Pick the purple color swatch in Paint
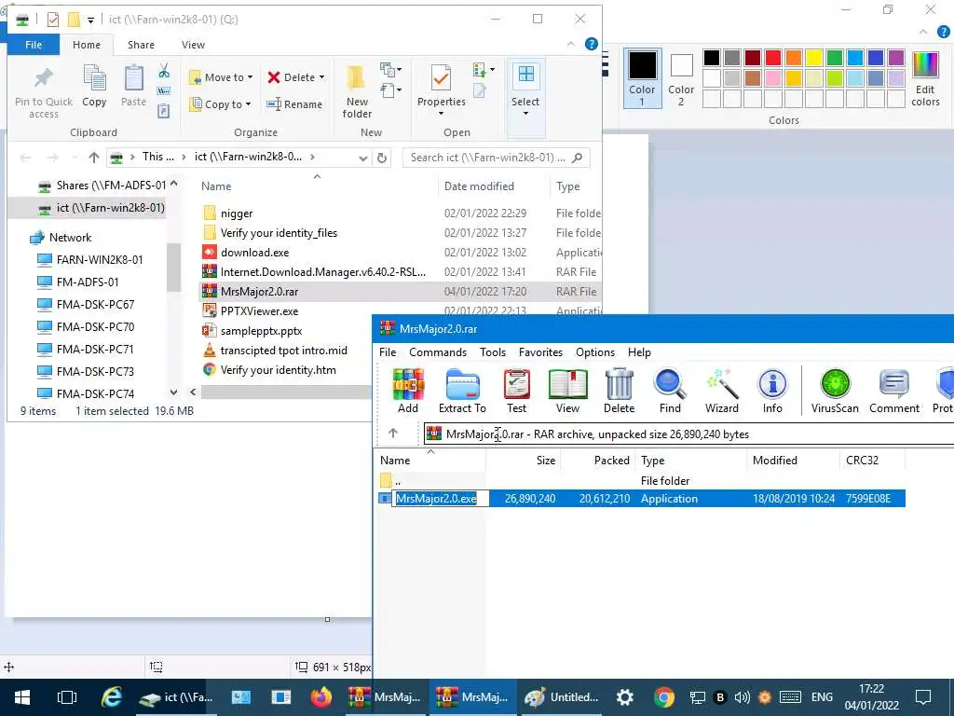954x716 pixels. click(896, 58)
